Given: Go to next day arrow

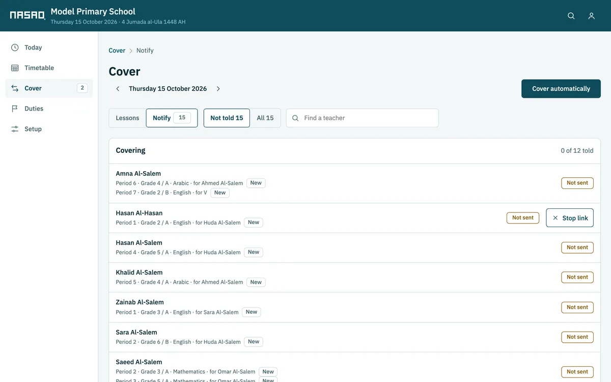Looking at the screenshot, I should click(x=218, y=89).
